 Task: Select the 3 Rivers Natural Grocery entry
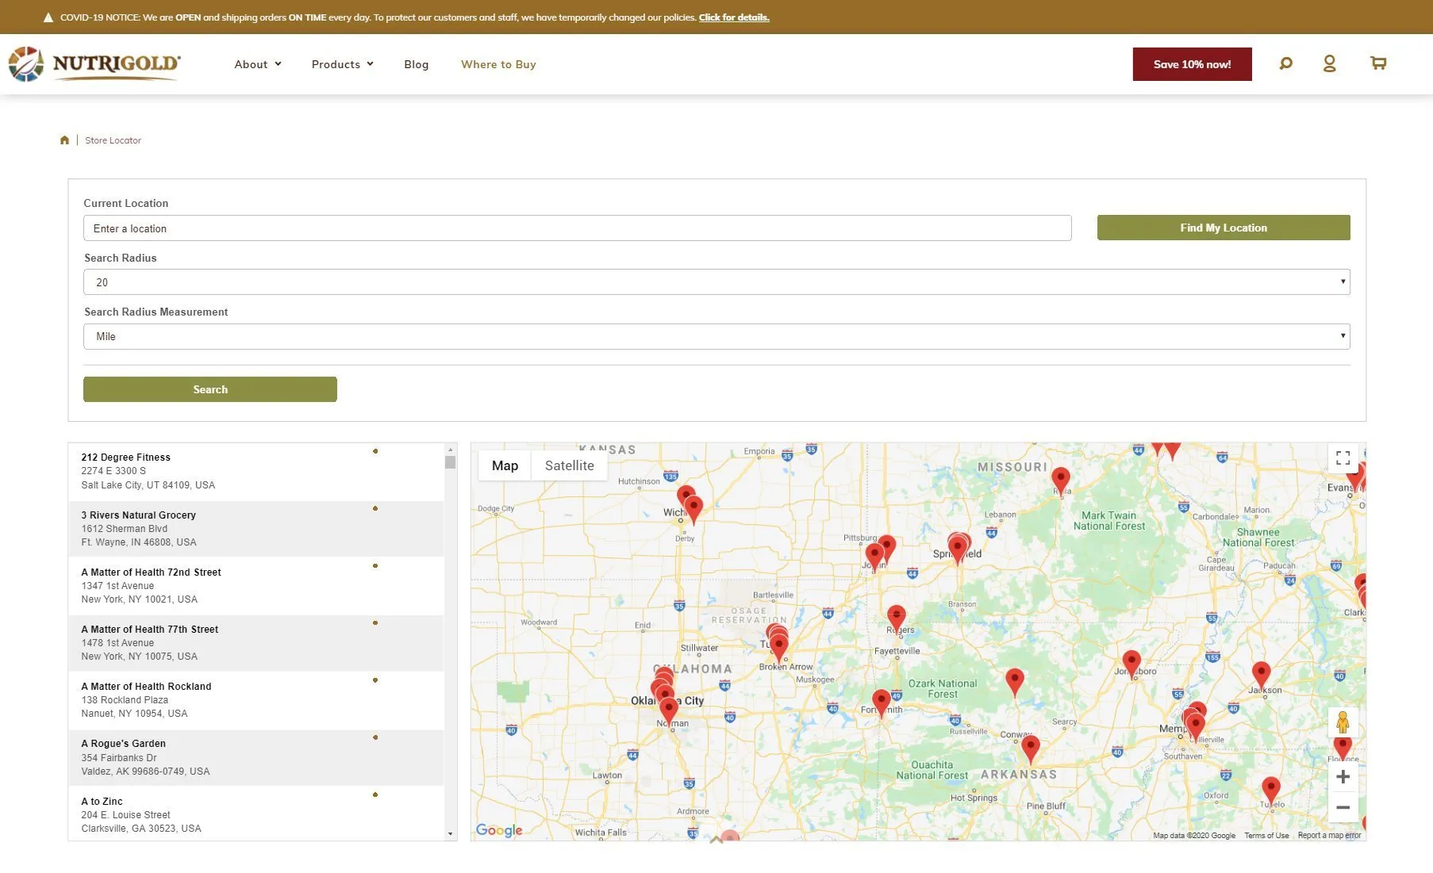256,528
